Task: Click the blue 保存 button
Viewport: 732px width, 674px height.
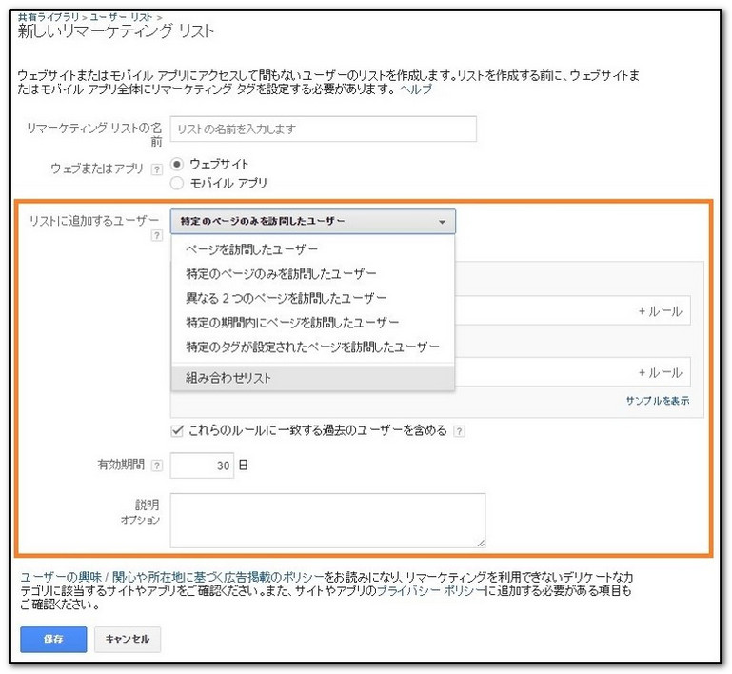Action: (53, 639)
